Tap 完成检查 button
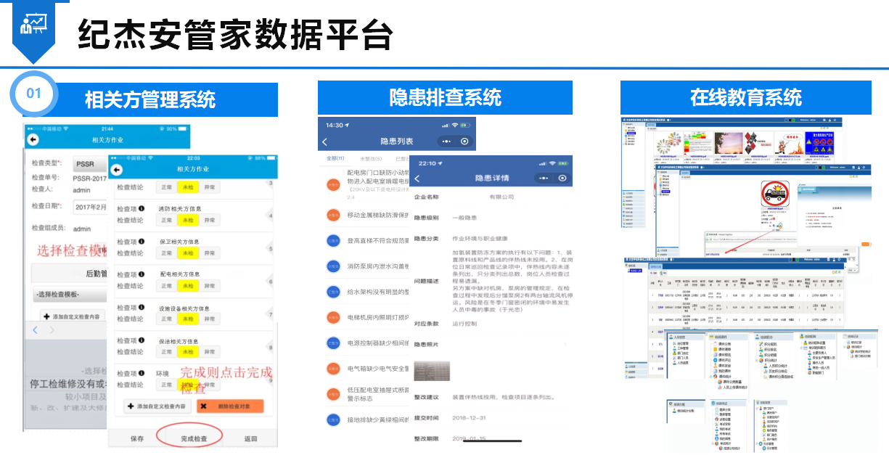The height and width of the screenshot is (455, 889). click(x=194, y=439)
